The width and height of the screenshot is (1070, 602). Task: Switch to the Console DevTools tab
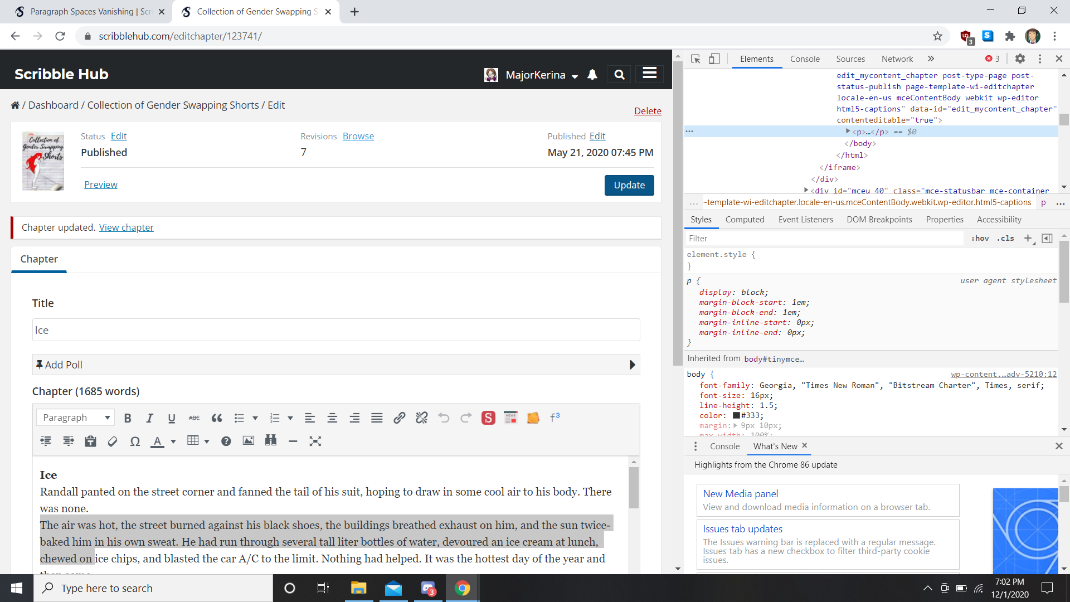point(805,59)
